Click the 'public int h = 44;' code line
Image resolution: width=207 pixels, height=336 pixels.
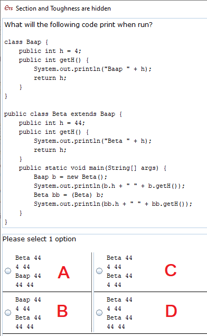tap(52, 123)
